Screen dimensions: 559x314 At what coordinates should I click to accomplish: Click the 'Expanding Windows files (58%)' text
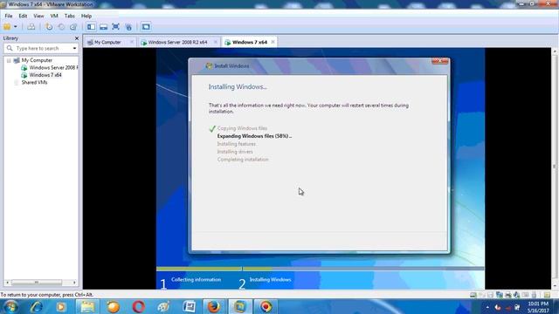tap(254, 136)
